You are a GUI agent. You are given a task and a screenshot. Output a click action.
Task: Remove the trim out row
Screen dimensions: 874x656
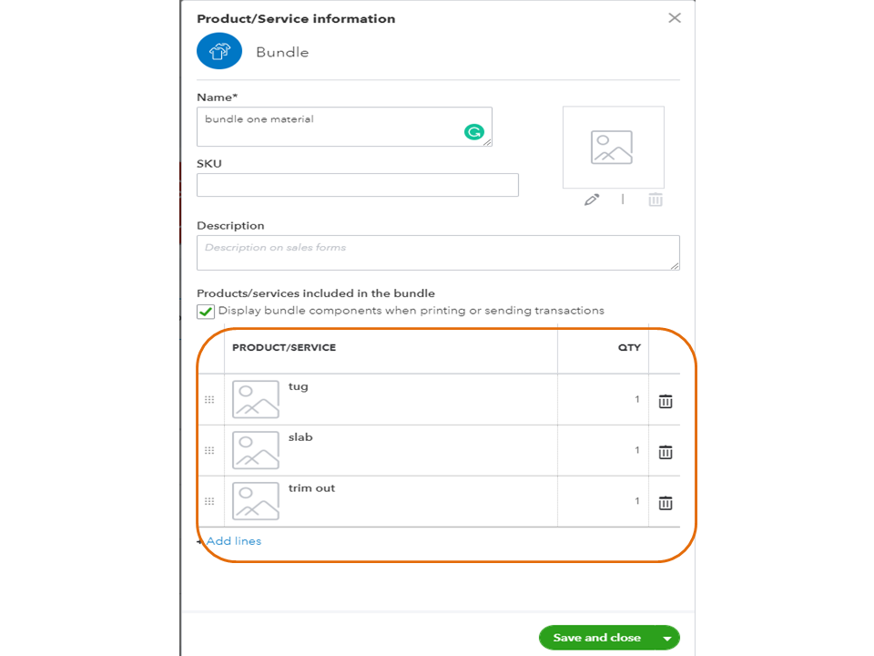666,503
